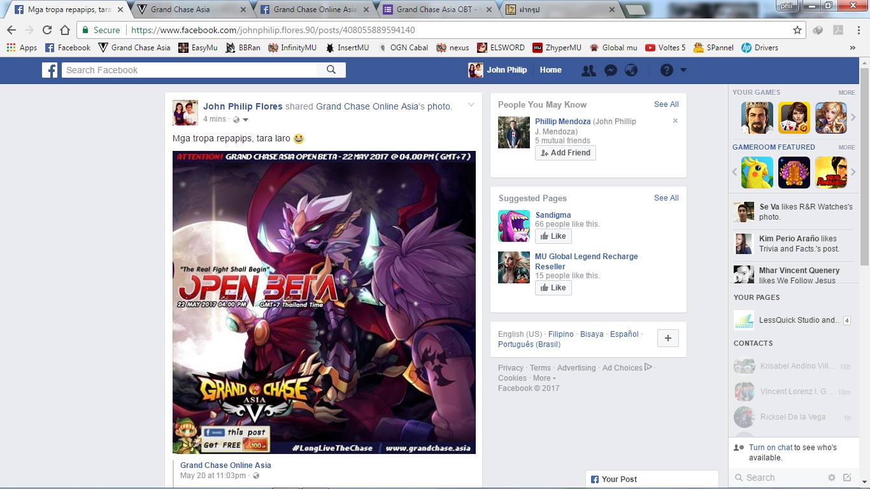The image size is (870, 489).
Task: Switch language to Filipino
Action: [x=561, y=334]
